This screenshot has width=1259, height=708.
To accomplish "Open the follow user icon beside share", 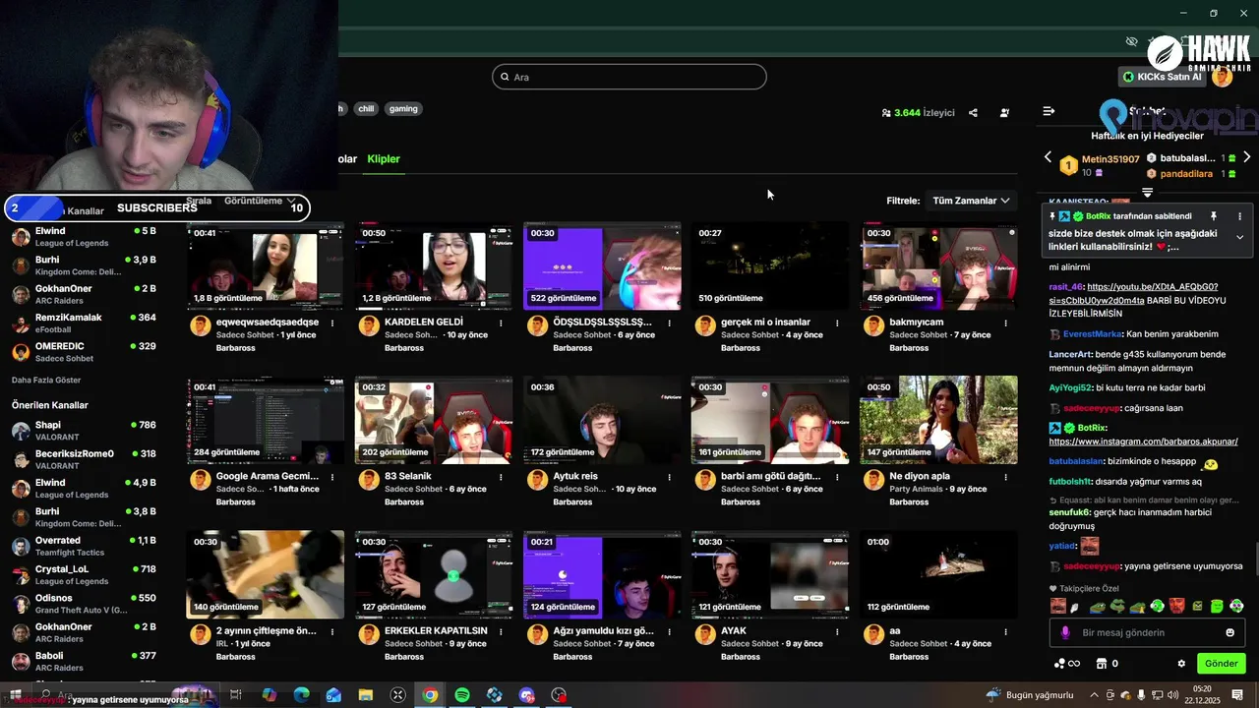I will coord(1004,113).
